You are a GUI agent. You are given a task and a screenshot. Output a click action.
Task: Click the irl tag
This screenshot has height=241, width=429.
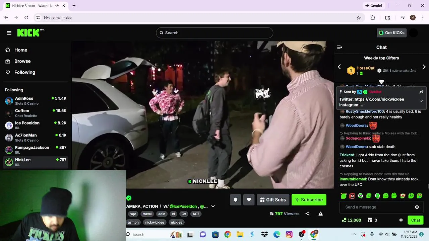(173, 214)
